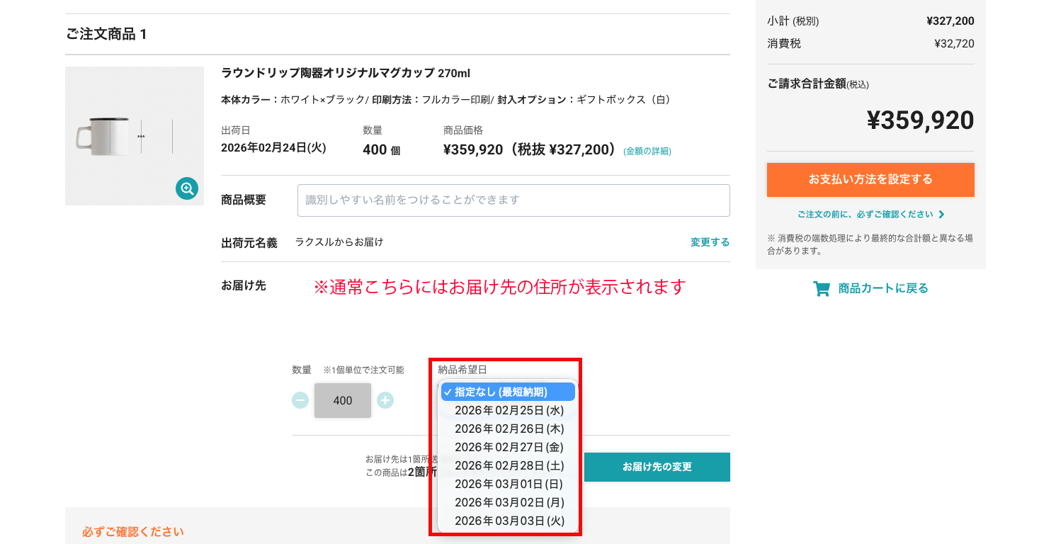The image size is (1039, 544).
Task: Click the 必ずご確認ください notice heading
Action: 133,531
